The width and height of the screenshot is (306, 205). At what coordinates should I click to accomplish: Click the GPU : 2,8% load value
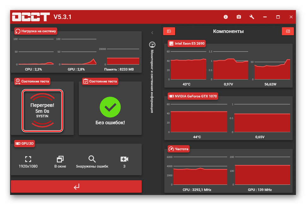point(76,69)
